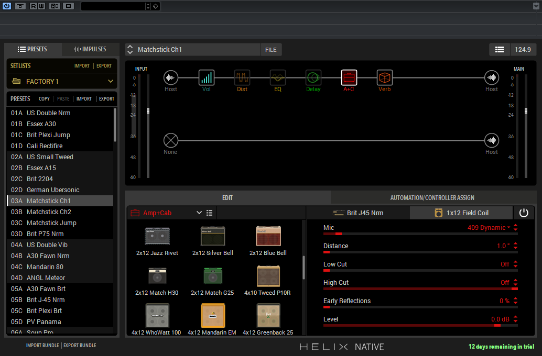Step through presets with the up-down arrows
Screen dimensions: 542x356
point(130,50)
